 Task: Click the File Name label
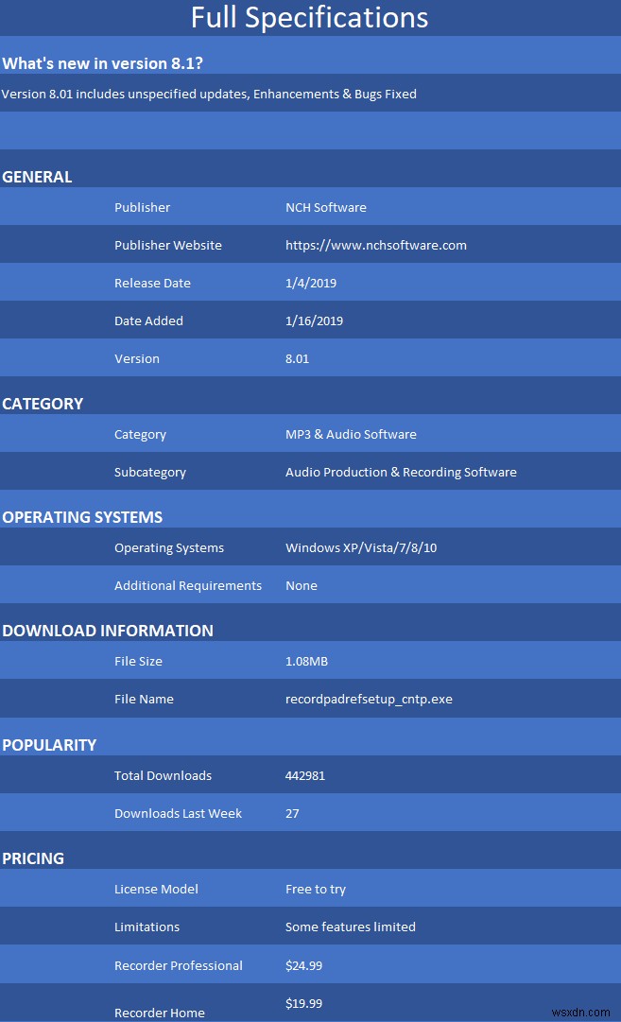pos(144,699)
